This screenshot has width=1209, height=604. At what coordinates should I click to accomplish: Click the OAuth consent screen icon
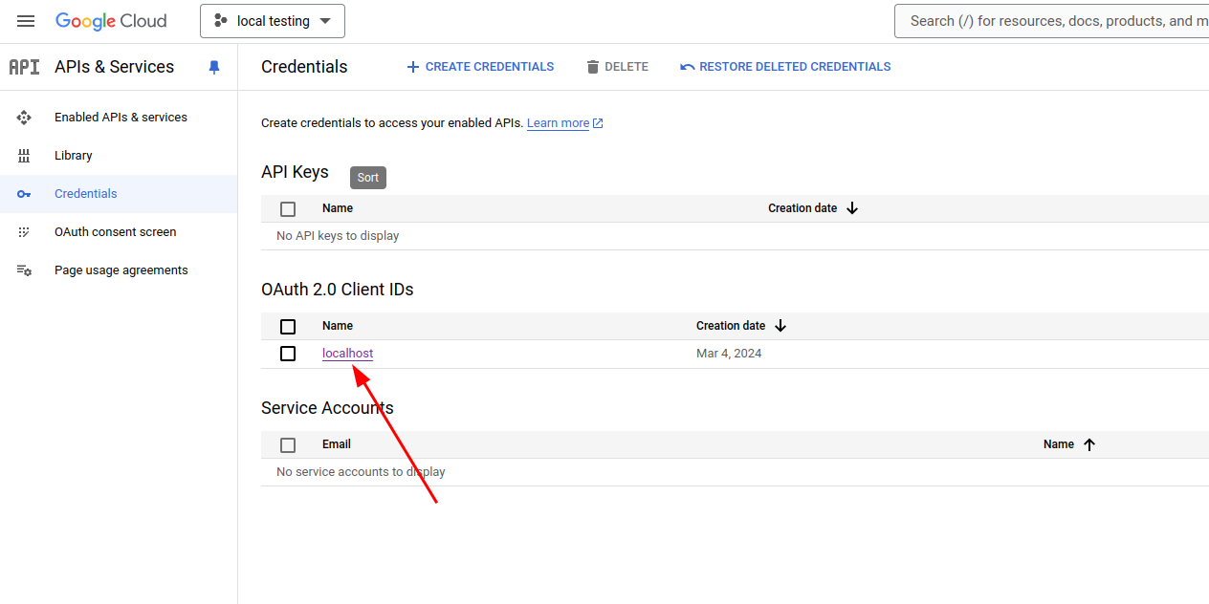(x=24, y=232)
